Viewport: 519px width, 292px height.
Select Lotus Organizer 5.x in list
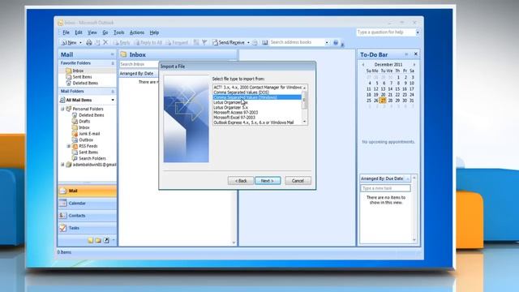(x=230, y=108)
